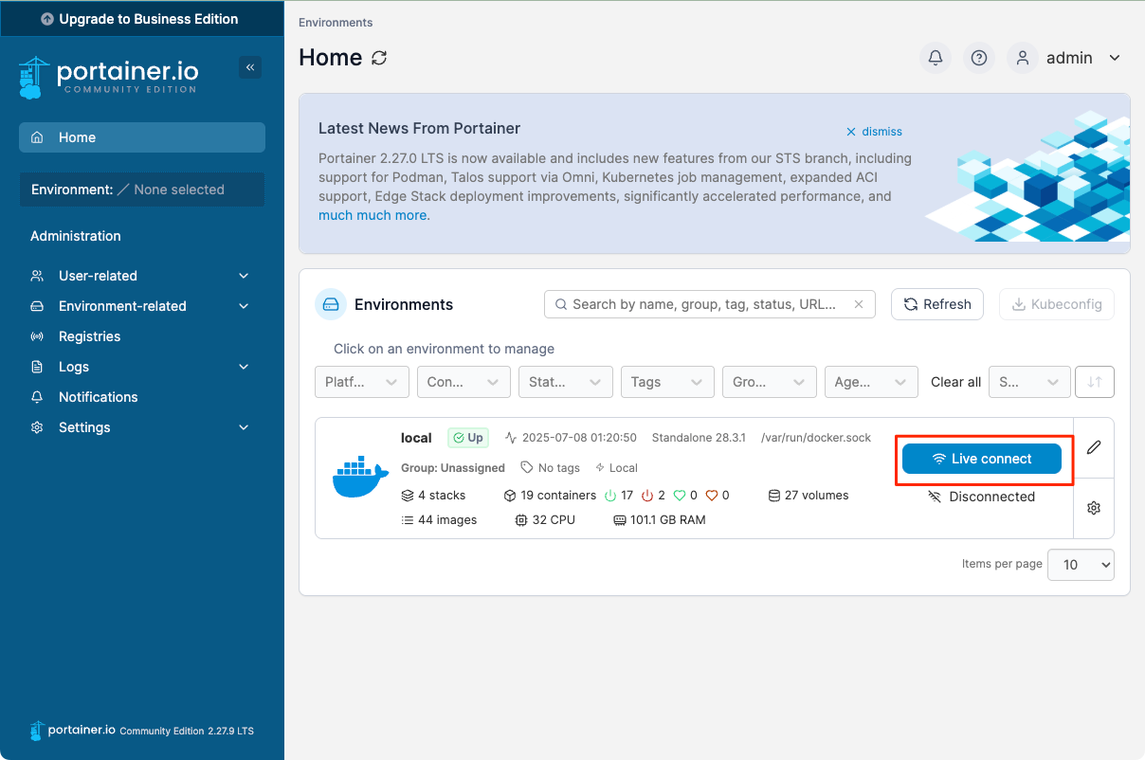Open the items per page selector
The image size is (1145, 760).
tap(1081, 564)
